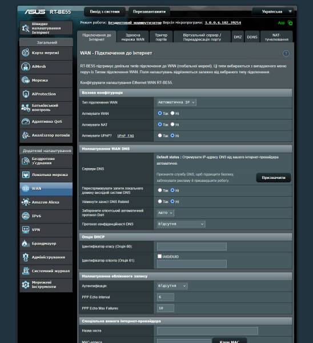The width and height of the screenshot is (313, 343).
Task: Open local network (Локальна мережа) icon
Action: tap(26, 175)
